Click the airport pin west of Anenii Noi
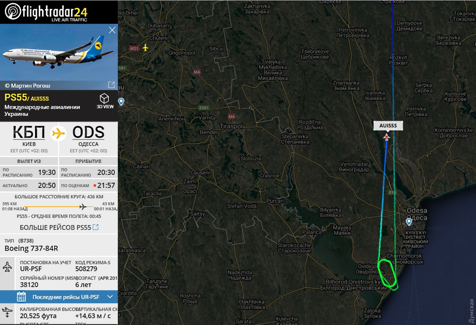The height and width of the screenshot is (325, 476). [121, 102]
